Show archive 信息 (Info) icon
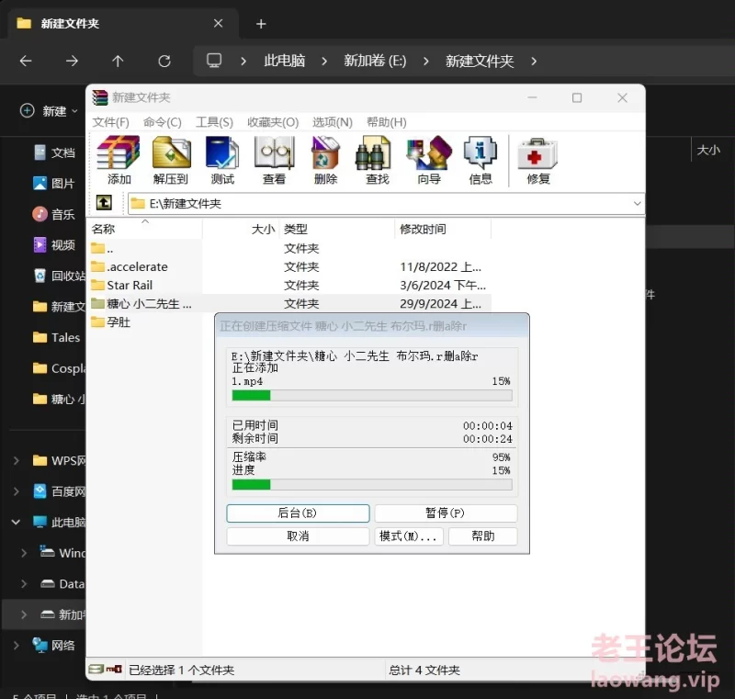Viewport: 735px width, 699px height. tap(481, 160)
